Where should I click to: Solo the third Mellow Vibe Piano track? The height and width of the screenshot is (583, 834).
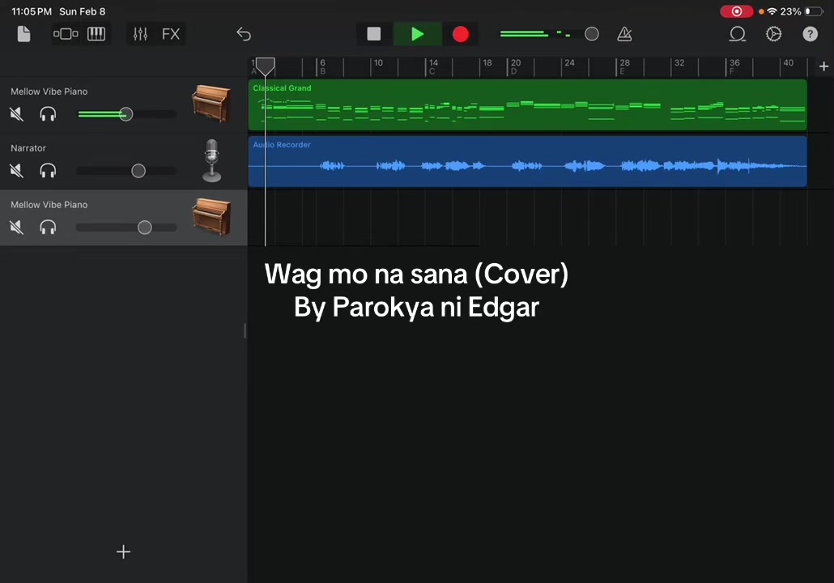[48, 228]
